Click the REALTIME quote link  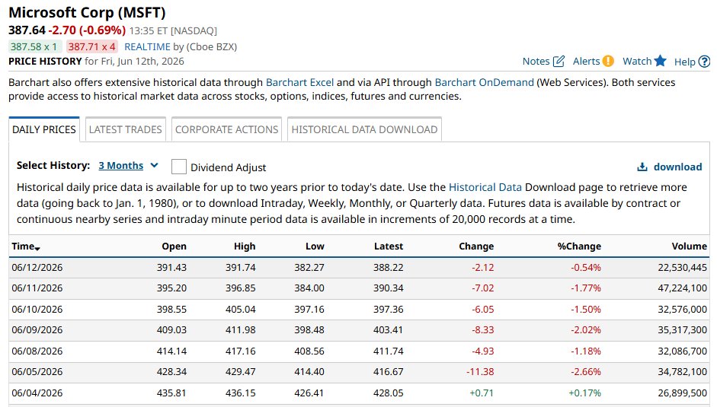147,46
